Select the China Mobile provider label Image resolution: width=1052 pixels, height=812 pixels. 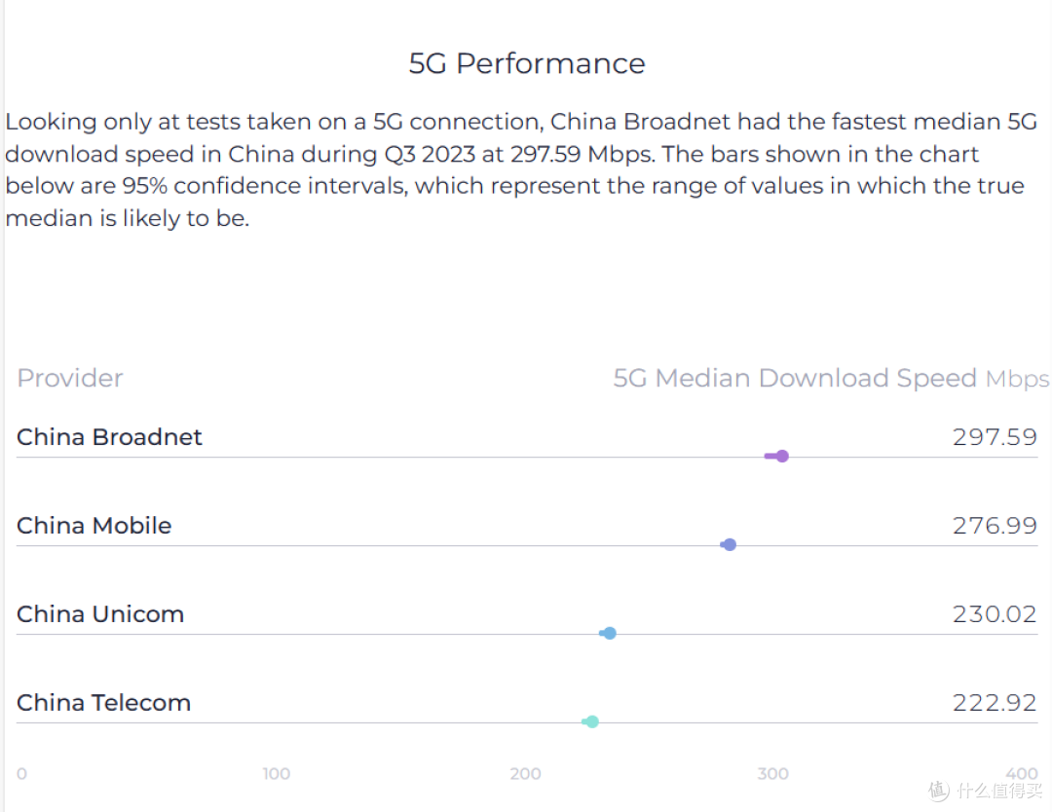(94, 525)
